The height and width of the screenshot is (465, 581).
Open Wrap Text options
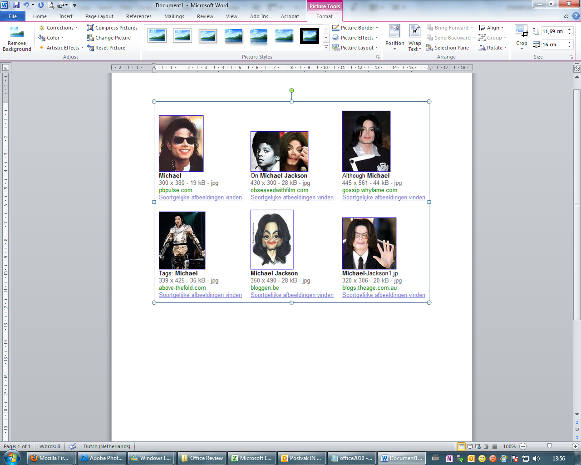tap(414, 38)
